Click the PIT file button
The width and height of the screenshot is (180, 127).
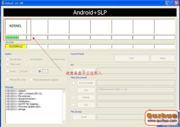click(84, 71)
